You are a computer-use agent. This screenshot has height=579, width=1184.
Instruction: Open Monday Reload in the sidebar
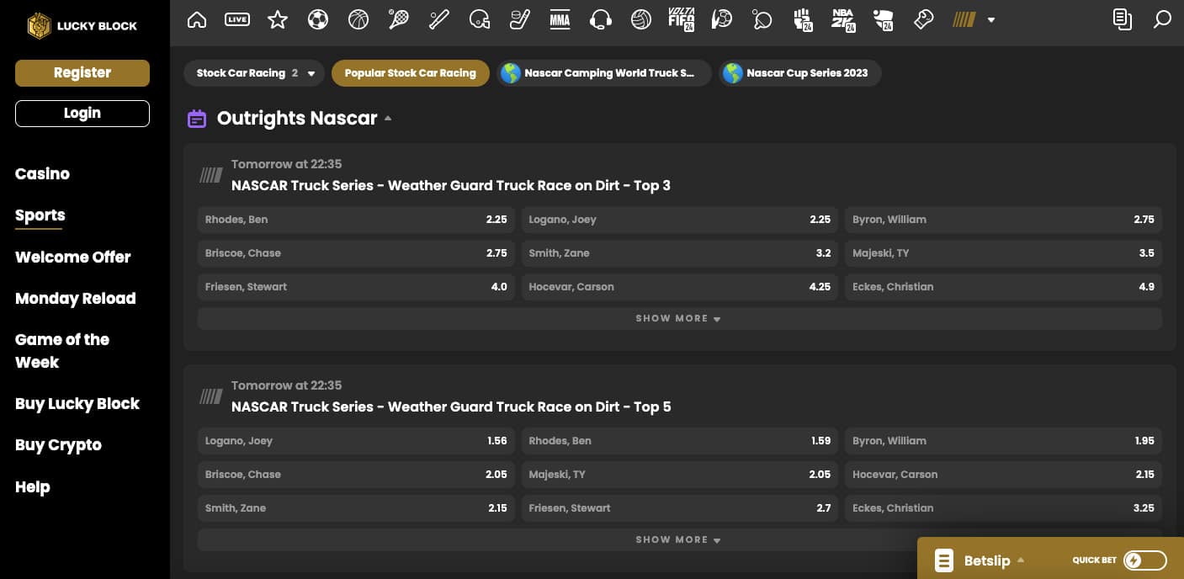point(76,299)
